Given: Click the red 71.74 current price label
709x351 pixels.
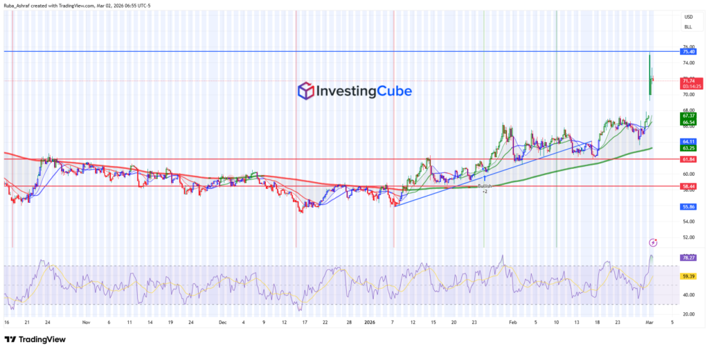Looking at the screenshot, I should coord(688,81).
